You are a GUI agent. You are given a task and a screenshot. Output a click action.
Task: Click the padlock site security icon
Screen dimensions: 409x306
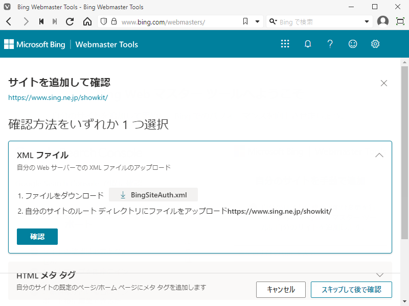click(x=114, y=21)
